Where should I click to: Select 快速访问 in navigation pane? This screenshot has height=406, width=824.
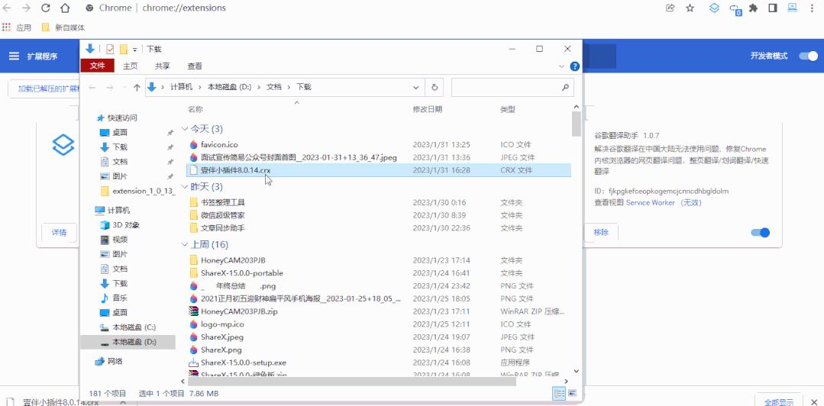click(x=117, y=118)
